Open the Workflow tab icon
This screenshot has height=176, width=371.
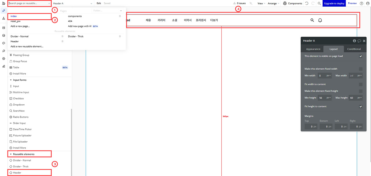point(3,18)
